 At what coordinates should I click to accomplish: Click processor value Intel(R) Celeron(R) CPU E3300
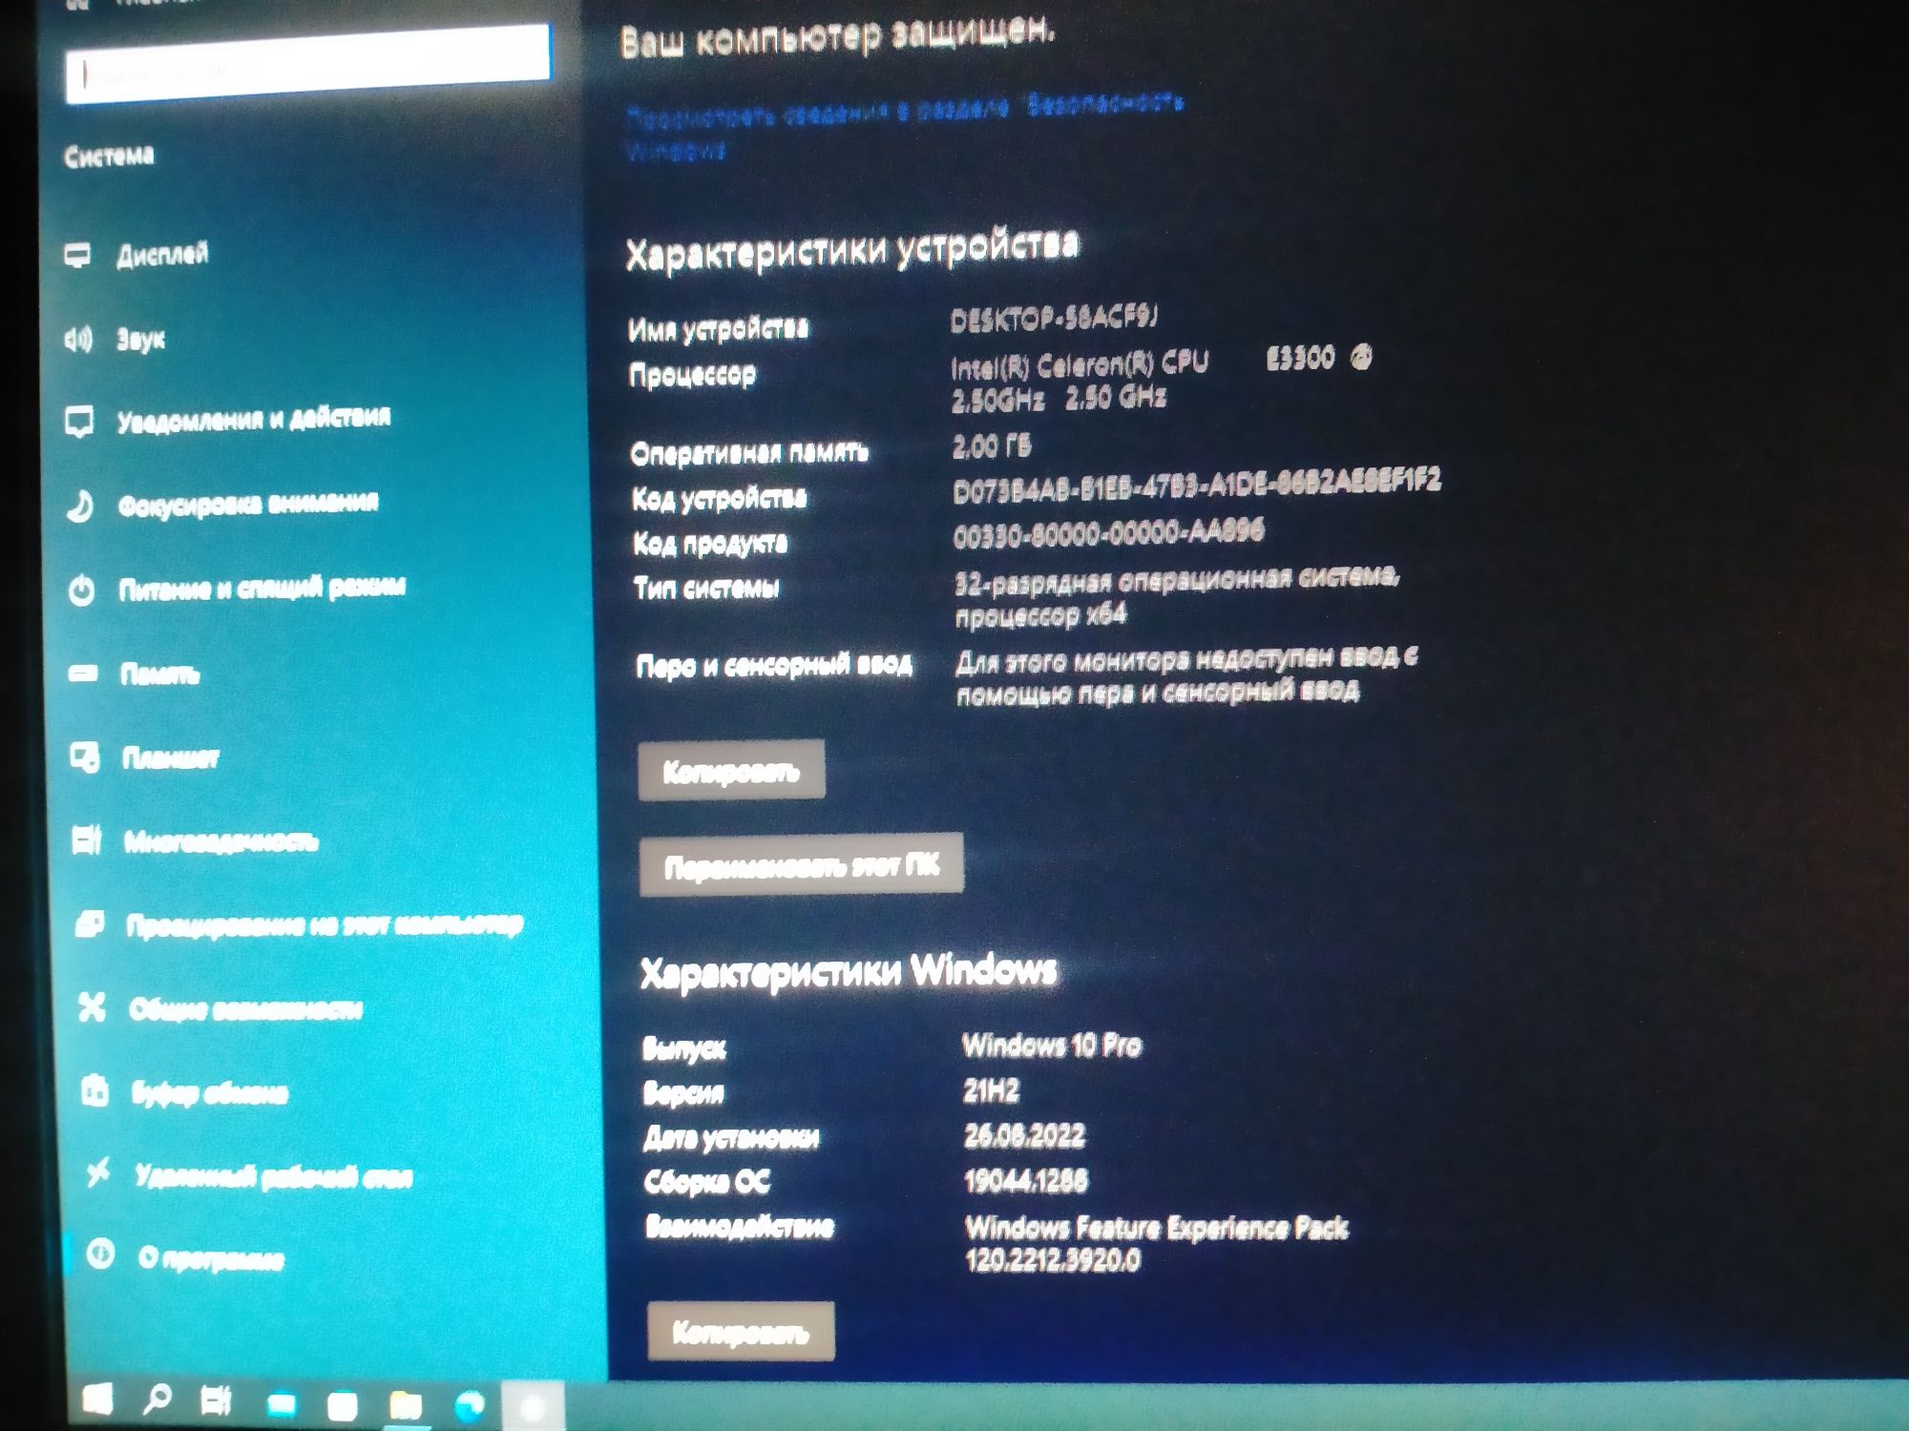click(x=1161, y=380)
